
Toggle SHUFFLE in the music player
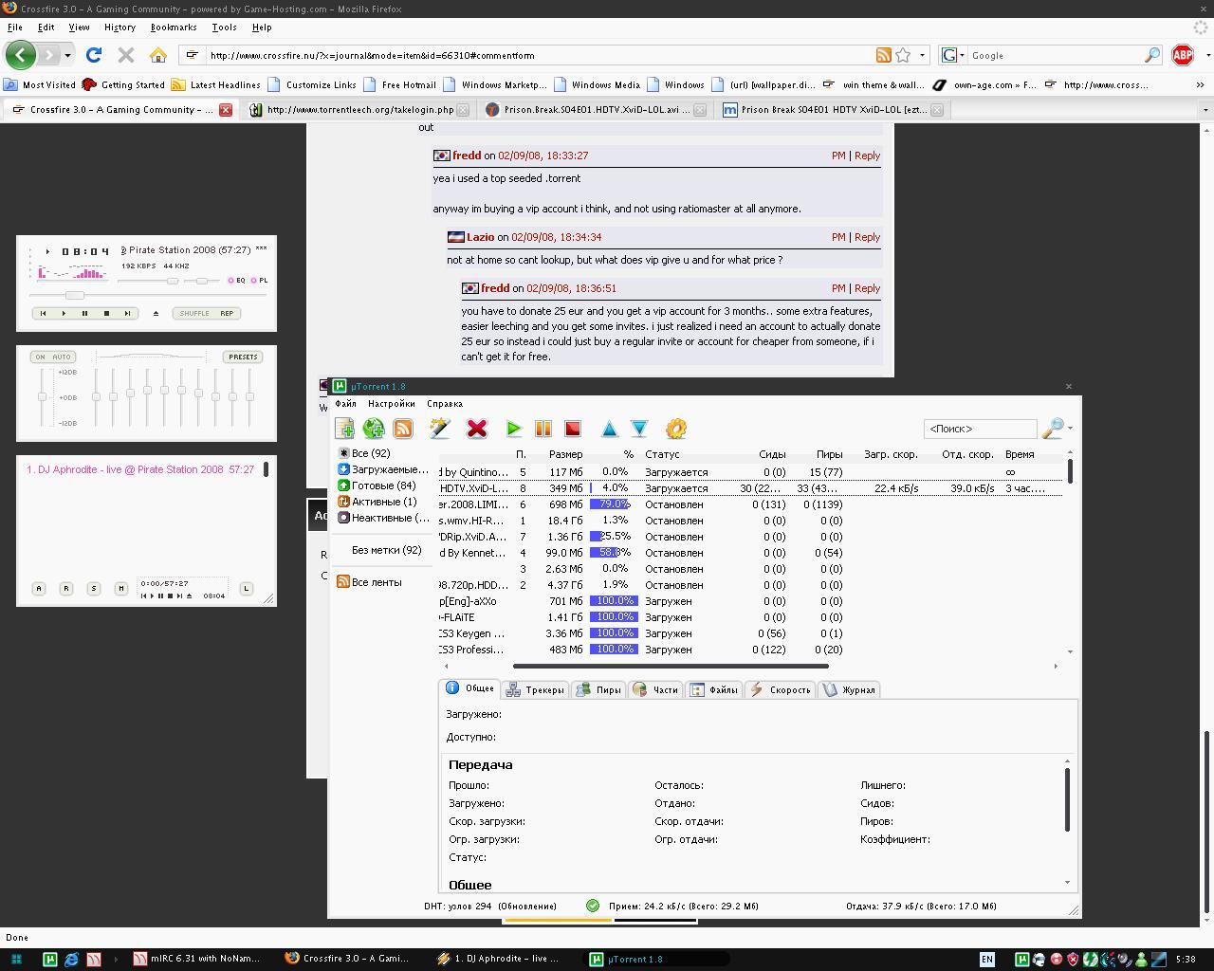[194, 313]
